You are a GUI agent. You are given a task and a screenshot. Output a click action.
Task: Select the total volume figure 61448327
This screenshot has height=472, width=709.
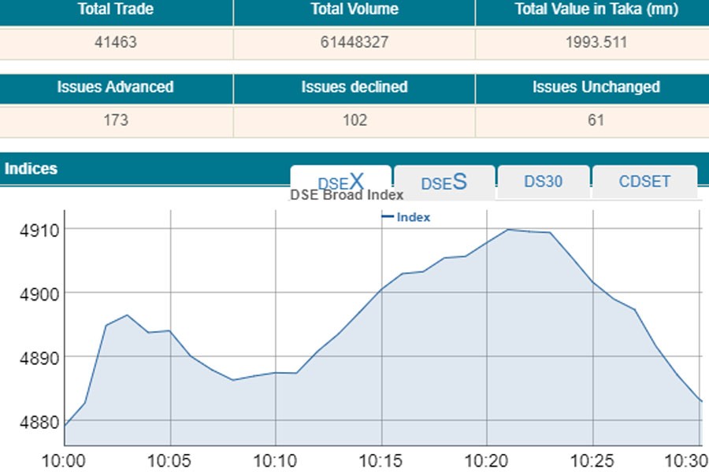tap(354, 42)
